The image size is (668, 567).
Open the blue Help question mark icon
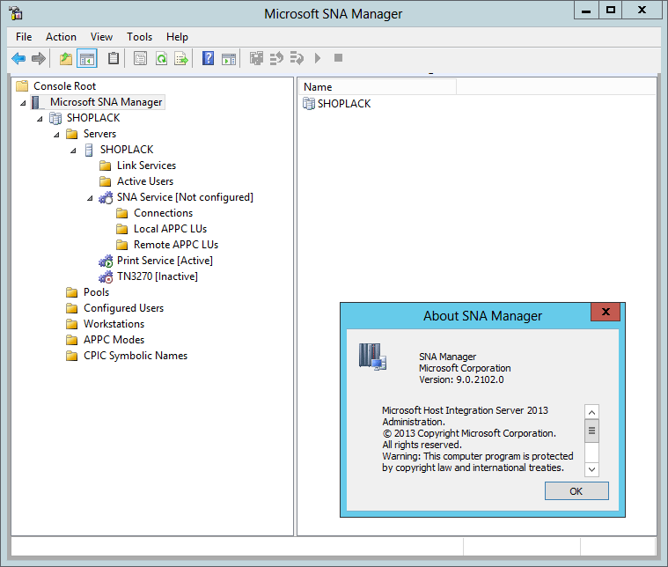(208, 58)
